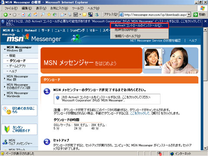Go back with the green Back arrow
The width and height of the screenshot is (208, 156).
click(6, 15)
